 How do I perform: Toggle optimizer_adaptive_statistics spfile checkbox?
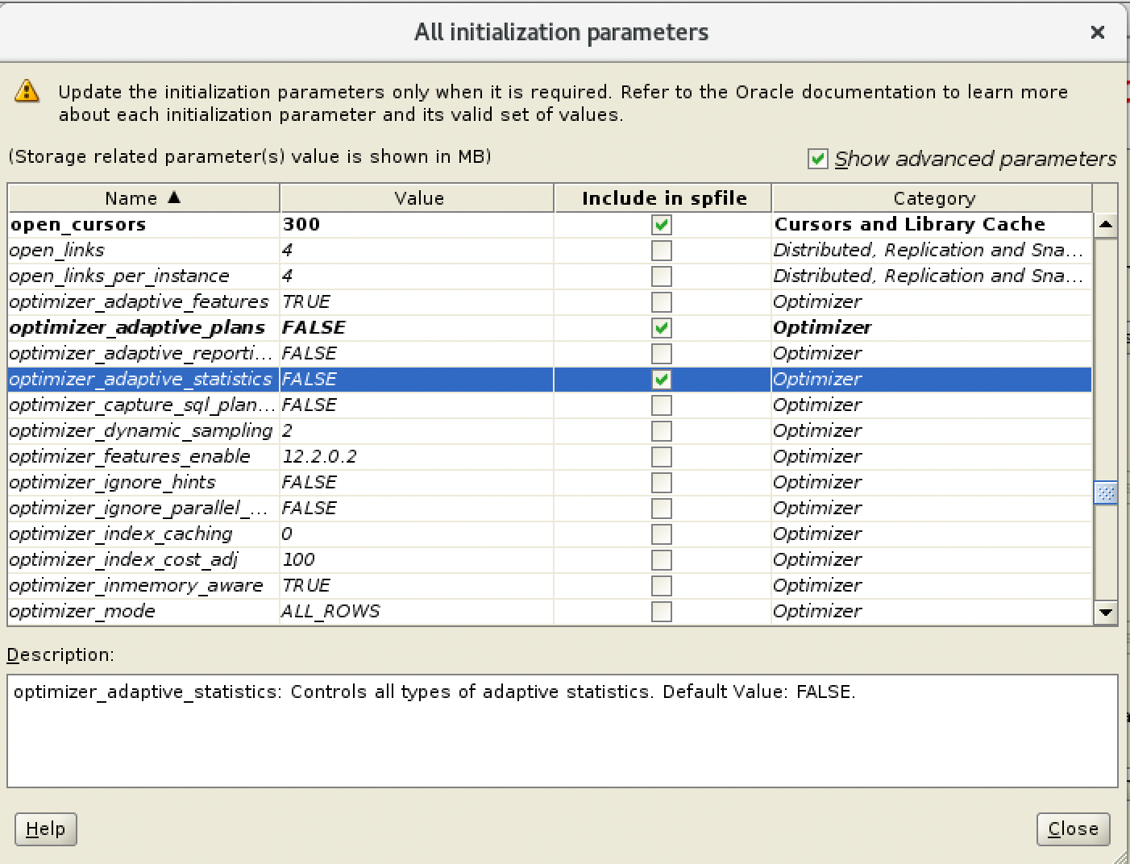tap(661, 380)
